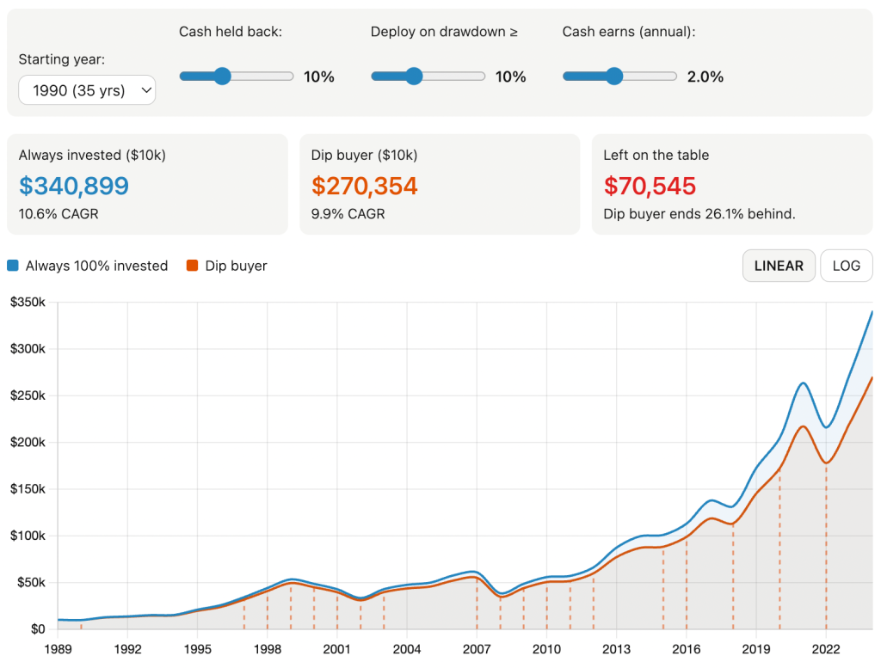Screen dimensions: 881x668
Task: Select the 'Always invested ($10k)' summary card
Action: click(146, 182)
